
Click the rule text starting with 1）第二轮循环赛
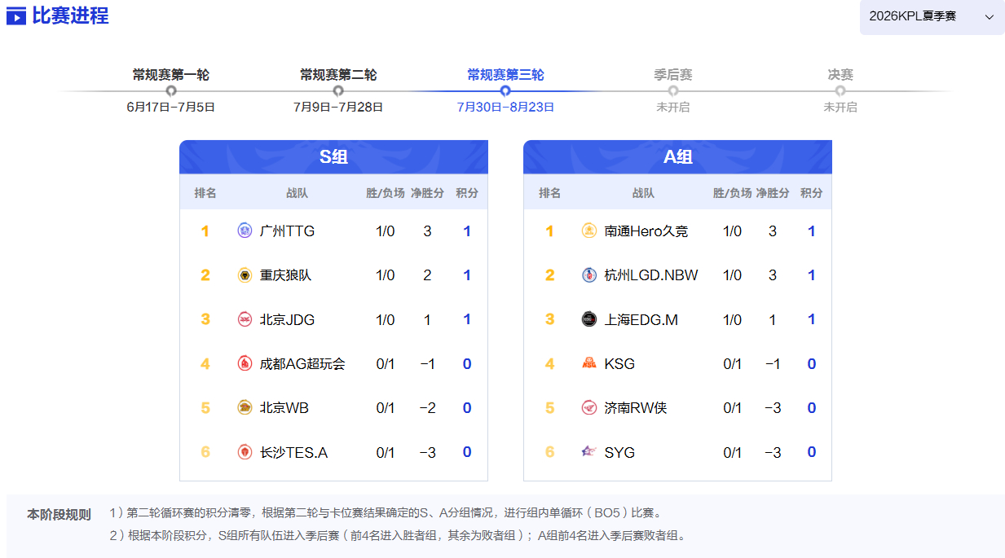tap(386, 513)
